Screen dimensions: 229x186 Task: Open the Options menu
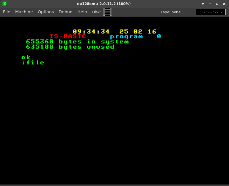click(46, 12)
